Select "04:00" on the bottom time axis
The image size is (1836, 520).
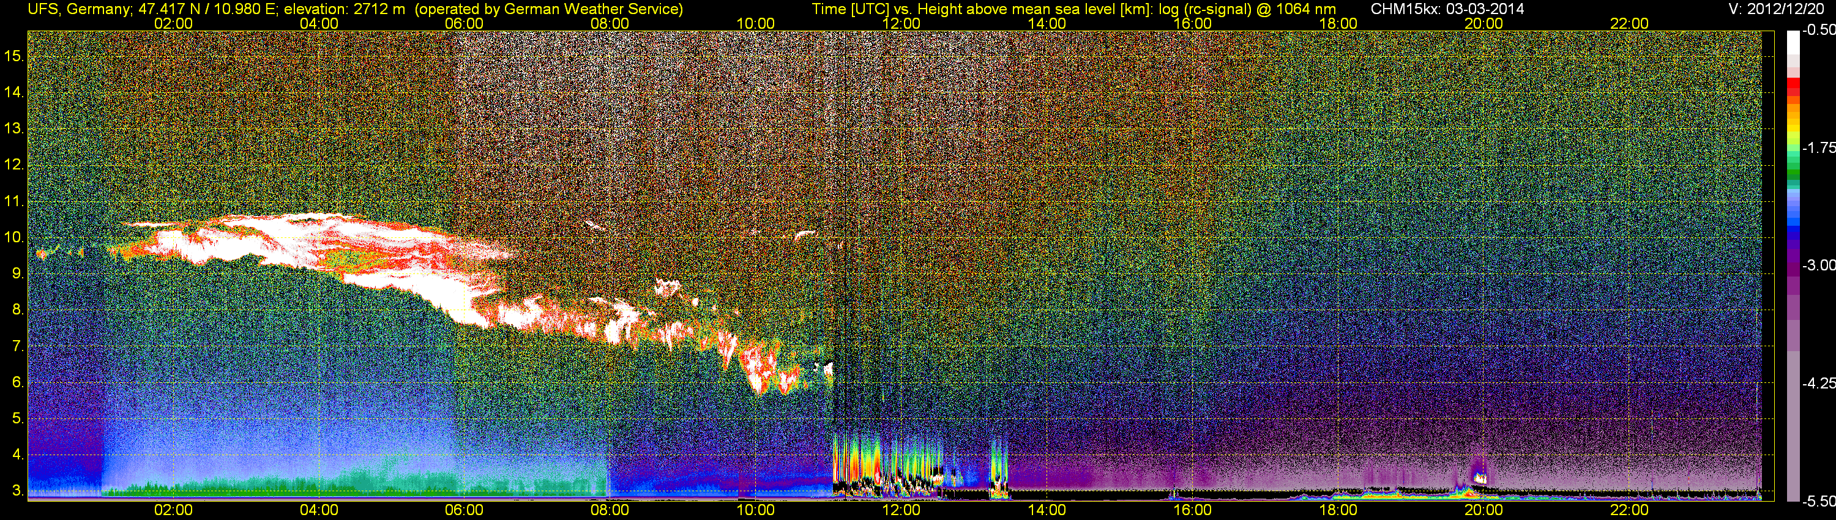point(319,510)
